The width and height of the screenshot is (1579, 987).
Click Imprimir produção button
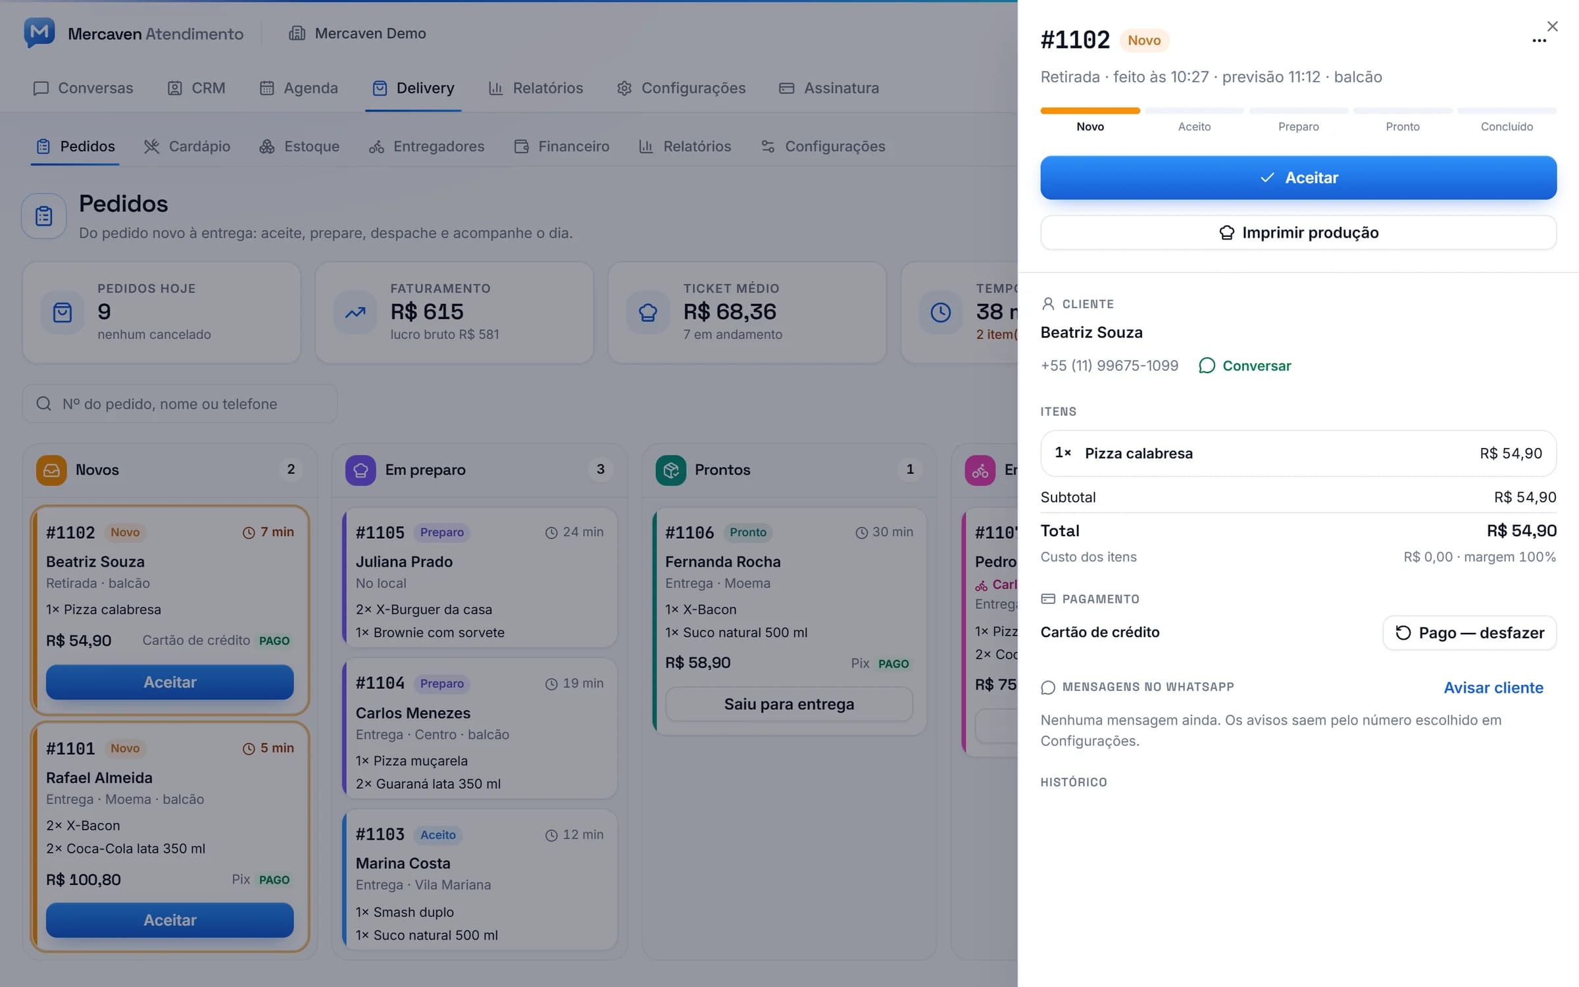point(1298,232)
